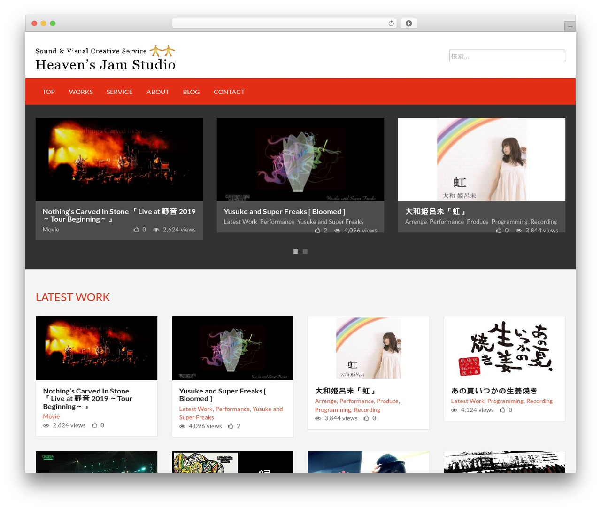Click the LATEST WORK section heading
Viewport: 601px width, 509px height.
click(73, 297)
